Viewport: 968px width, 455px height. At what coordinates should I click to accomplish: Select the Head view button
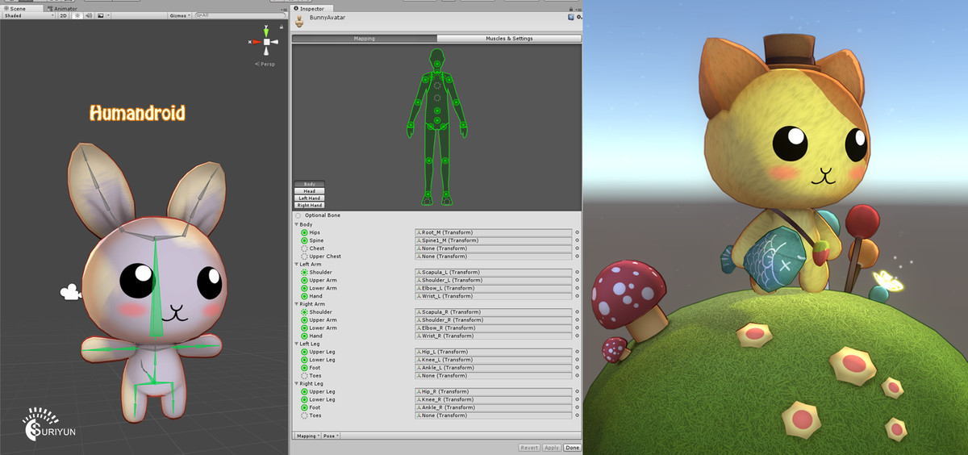coord(309,191)
